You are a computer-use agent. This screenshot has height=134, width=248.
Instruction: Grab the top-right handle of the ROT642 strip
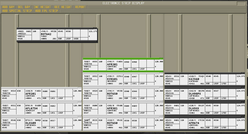click(95, 28)
